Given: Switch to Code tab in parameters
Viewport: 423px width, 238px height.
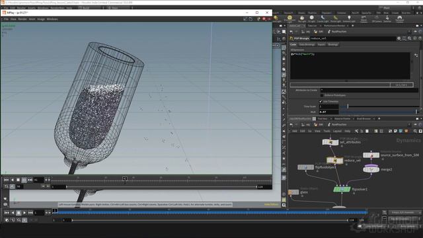Looking at the screenshot, I should tap(293, 44).
